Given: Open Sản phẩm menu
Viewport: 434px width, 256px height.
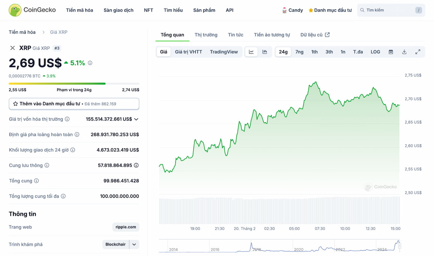Looking at the screenshot, I should click(204, 10).
